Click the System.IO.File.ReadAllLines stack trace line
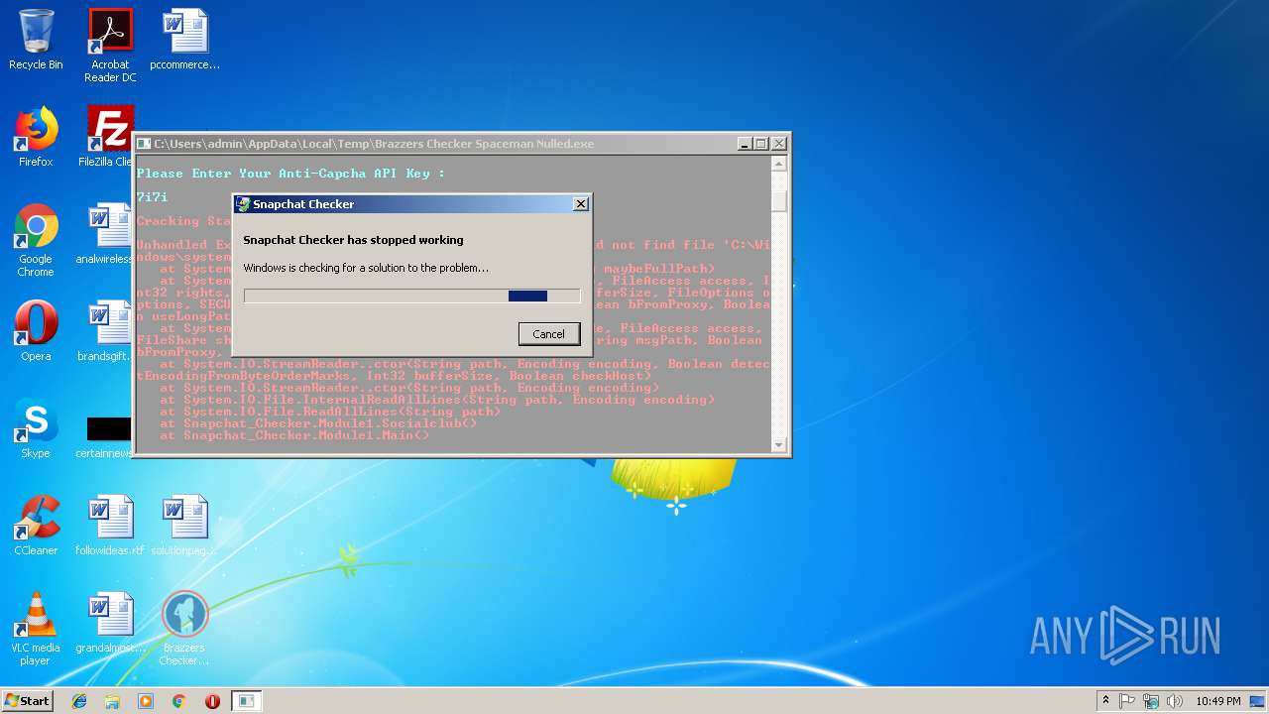1269x714 pixels. [x=329, y=412]
